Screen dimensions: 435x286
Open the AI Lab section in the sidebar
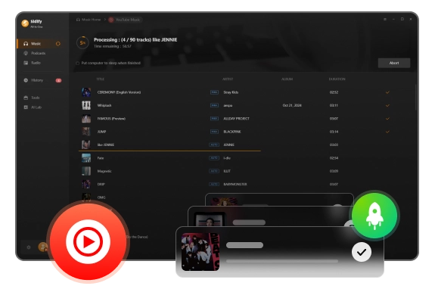33,107
